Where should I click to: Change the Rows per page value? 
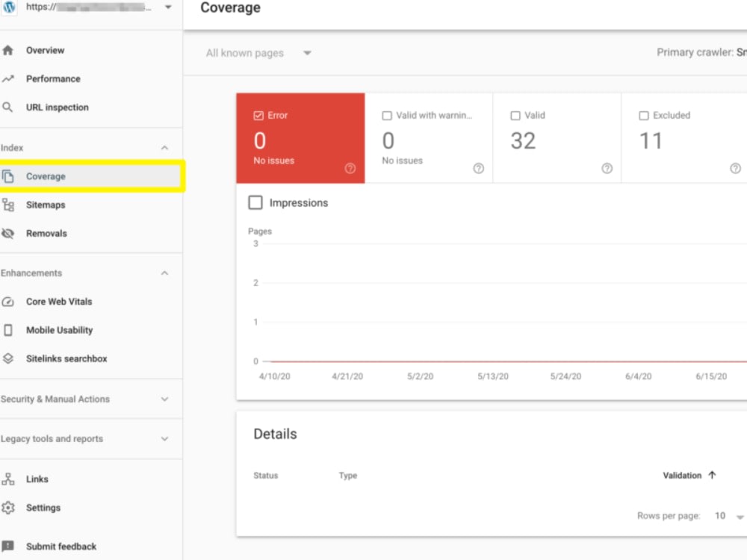click(722, 515)
